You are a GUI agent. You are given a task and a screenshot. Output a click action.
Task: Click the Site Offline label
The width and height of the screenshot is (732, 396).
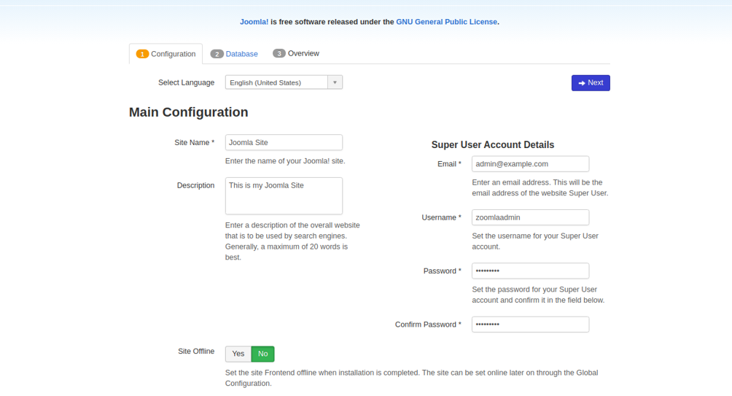(x=196, y=352)
